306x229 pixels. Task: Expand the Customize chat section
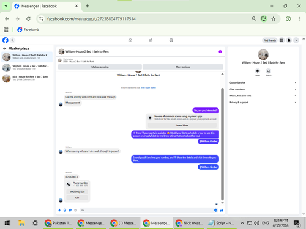(x=263, y=82)
